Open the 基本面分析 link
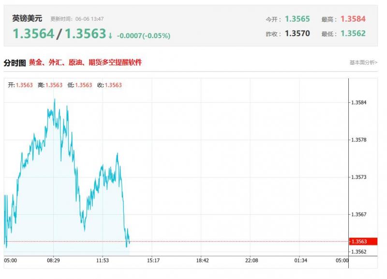Image resolution: width=387 pixels, height=279 pixels. (362, 63)
